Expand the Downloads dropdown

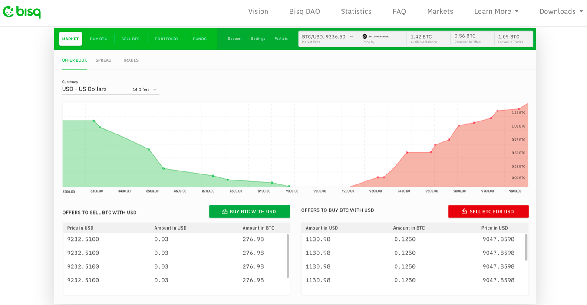point(561,12)
